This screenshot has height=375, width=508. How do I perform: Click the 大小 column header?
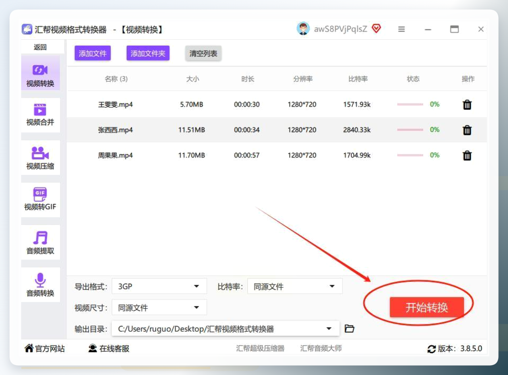point(192,79)
